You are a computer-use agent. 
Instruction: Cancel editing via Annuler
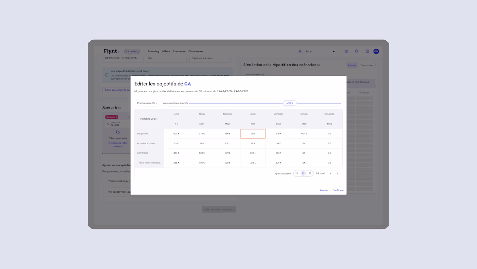click(324, 190)
